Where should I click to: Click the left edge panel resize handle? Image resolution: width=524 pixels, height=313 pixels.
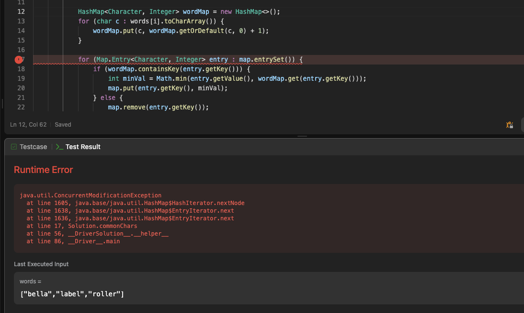coord(2,104)
